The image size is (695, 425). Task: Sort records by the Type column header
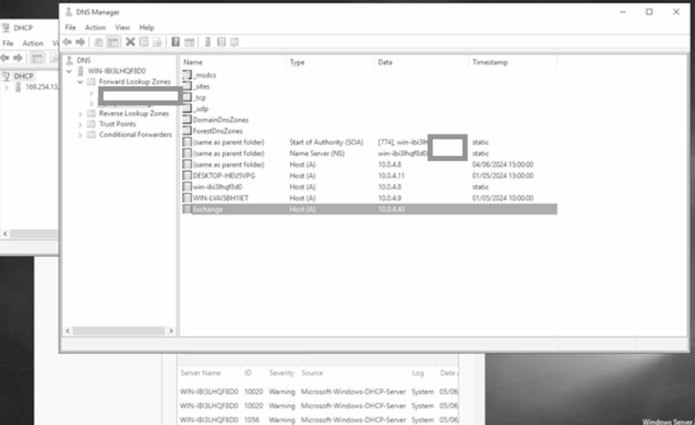click(x=297, y=62)
